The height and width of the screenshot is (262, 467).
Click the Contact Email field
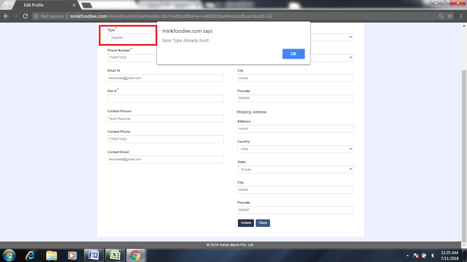click(x=166, y=159)
